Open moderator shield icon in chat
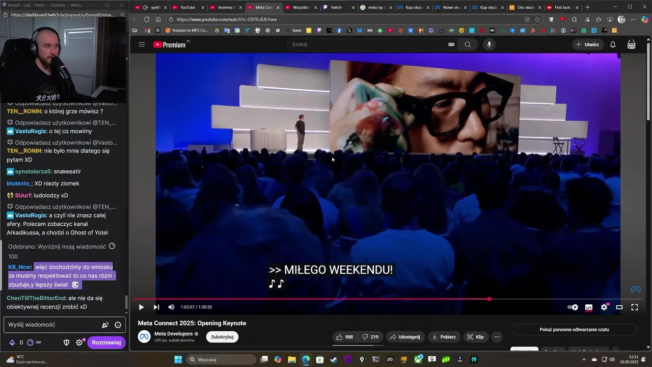This screenshot has width=652, height=367. 66,343
